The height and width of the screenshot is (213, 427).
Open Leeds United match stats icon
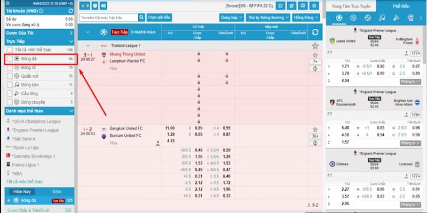click(x=406, y=53)
